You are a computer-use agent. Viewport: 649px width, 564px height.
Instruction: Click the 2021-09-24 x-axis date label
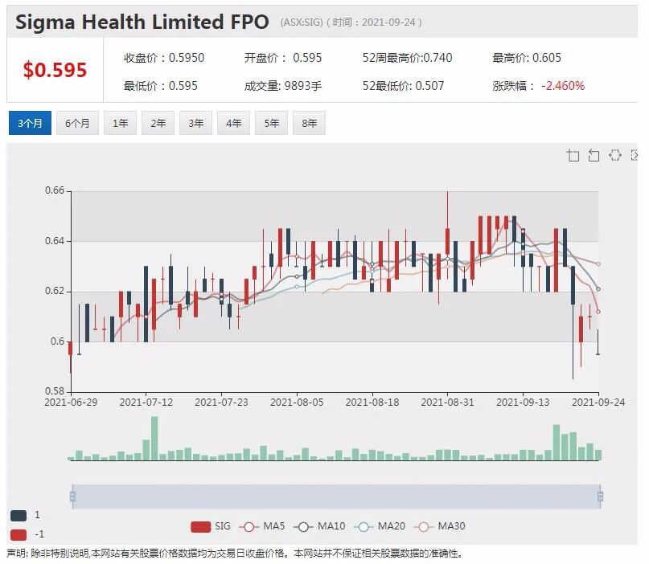click(598, 403)
